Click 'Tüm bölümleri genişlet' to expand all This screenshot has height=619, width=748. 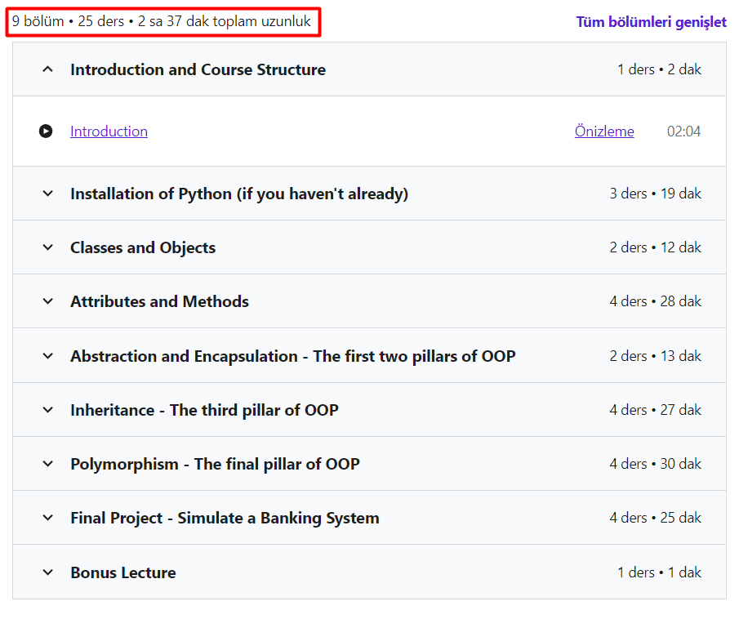point(651,22)
